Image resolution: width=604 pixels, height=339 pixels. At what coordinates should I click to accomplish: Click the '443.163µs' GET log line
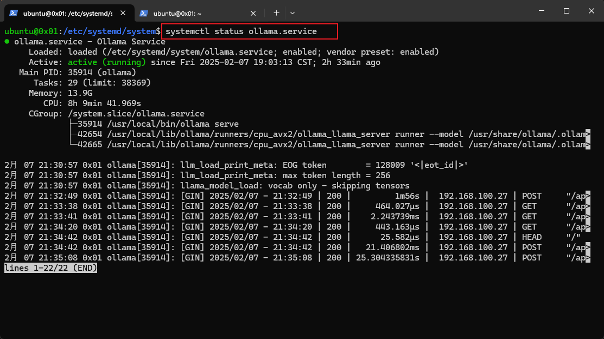pos(297,227)
